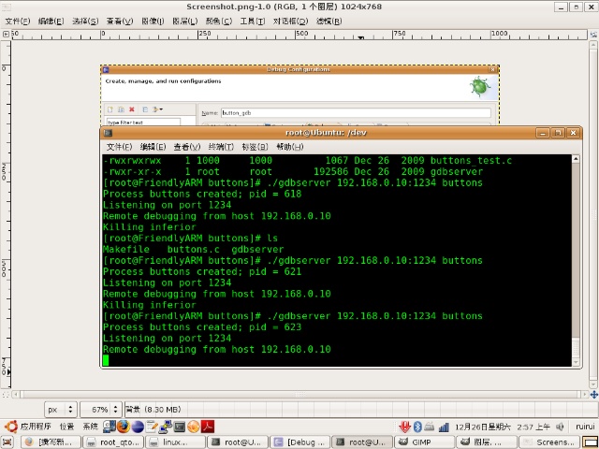The image size is (599, 449).
Task: Open GIMP 工具(T) menu
Action: (252, 22)
